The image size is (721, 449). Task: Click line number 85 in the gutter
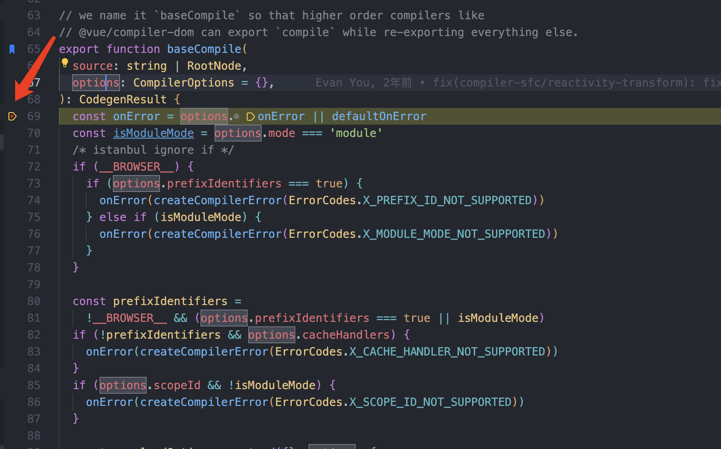tap(34, 385)
